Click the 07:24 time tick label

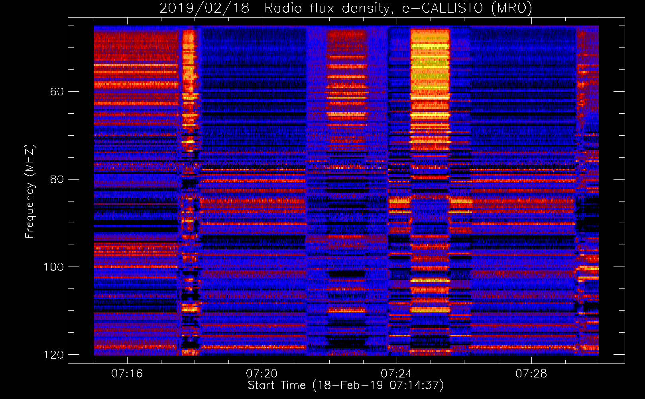tap(397, 374)
